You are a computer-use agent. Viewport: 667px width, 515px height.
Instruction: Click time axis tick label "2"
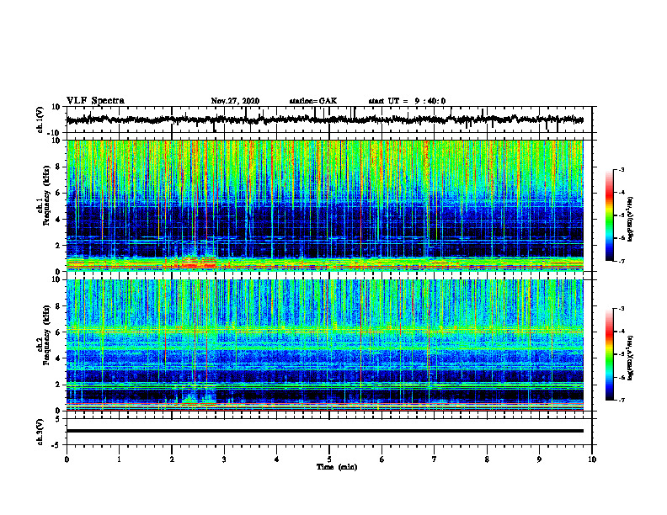coord(172,459)
